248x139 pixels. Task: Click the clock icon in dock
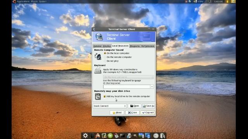156,136
